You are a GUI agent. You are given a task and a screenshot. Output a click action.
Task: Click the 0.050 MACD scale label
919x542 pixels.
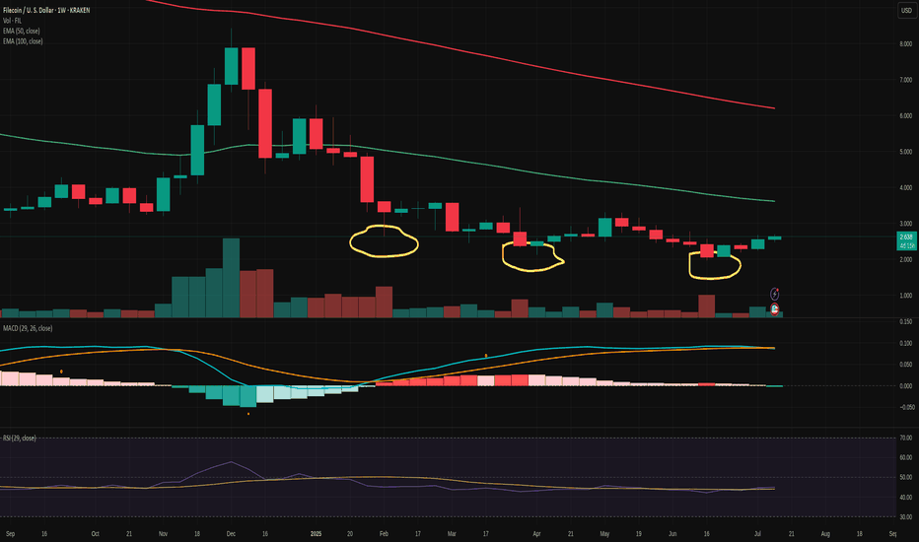[x=905, y=365]
